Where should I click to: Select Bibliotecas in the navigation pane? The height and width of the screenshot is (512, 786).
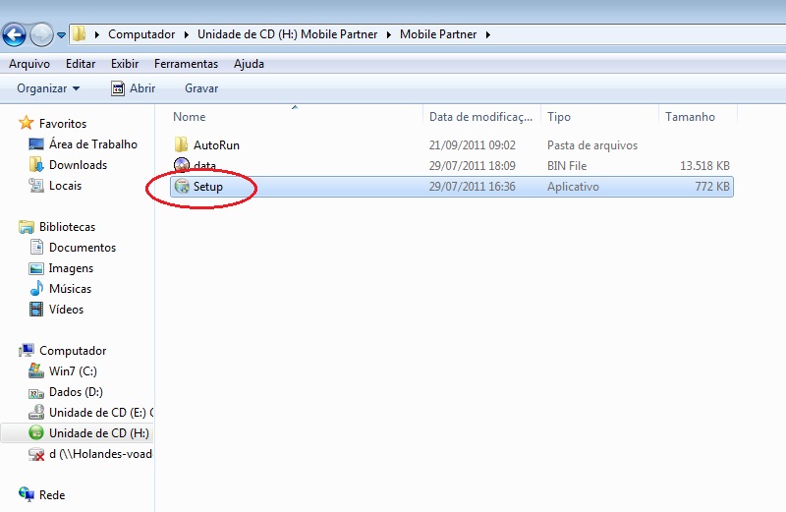pyautogui.click(x=67, y=227)
